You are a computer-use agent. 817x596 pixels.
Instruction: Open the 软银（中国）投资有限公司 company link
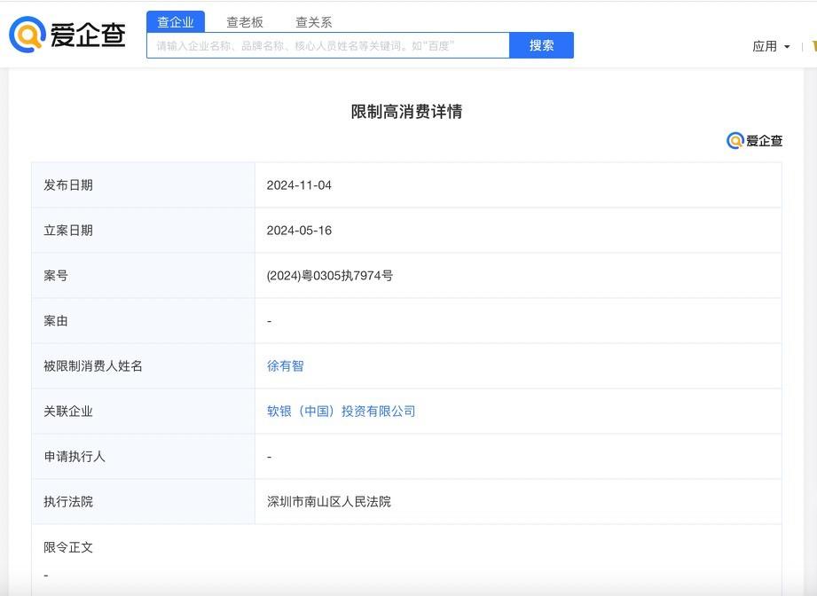[x=341, y=411]
